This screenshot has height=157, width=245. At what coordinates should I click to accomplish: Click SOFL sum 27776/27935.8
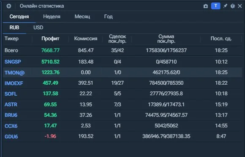(166, 94)
